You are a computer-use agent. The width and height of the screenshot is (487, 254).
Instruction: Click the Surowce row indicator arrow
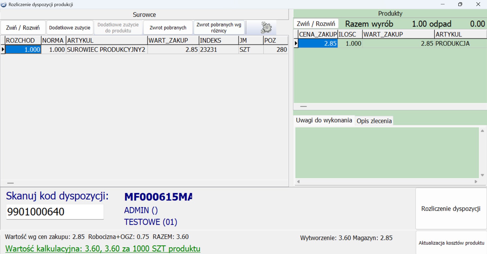pos(3,50)
